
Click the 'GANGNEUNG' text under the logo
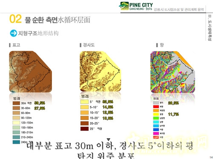137,9
